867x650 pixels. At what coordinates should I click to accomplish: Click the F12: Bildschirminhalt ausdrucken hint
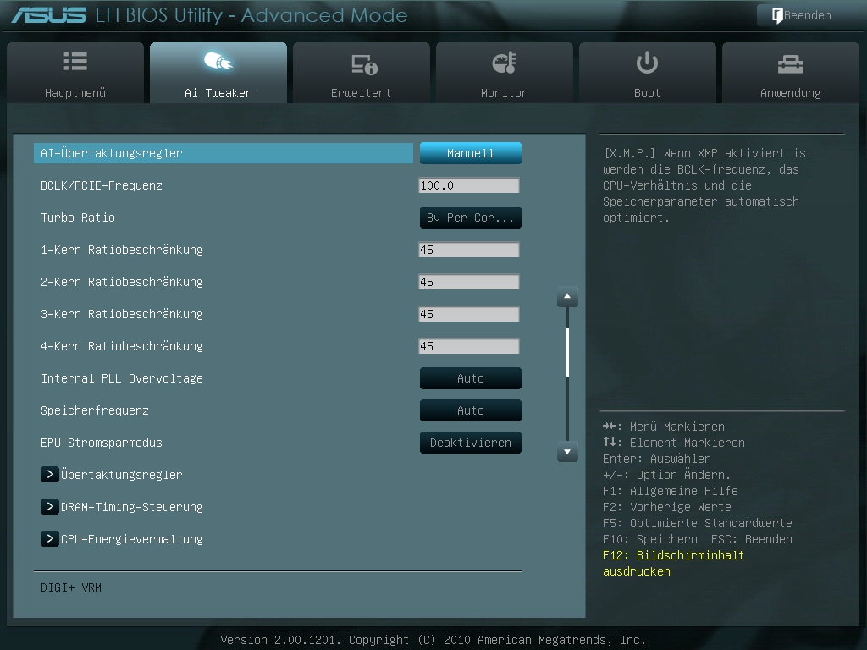tap(673, 563)
